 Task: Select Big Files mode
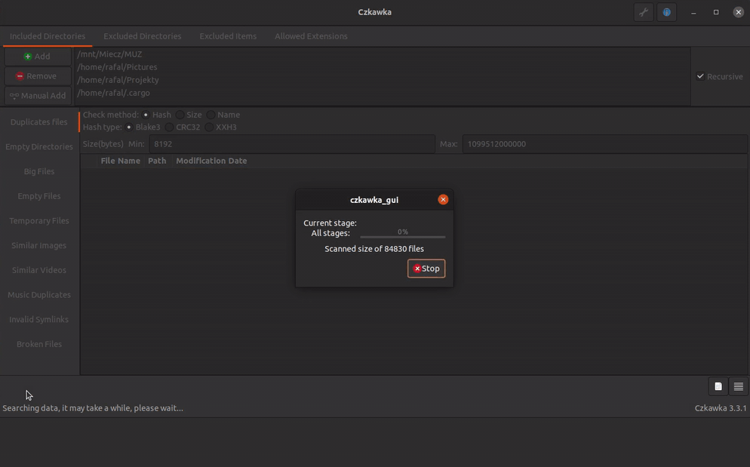(x=39, y=171)
